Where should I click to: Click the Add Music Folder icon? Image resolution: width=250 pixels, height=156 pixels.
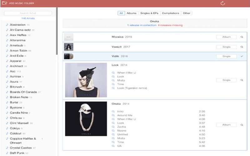pos(4,3)
